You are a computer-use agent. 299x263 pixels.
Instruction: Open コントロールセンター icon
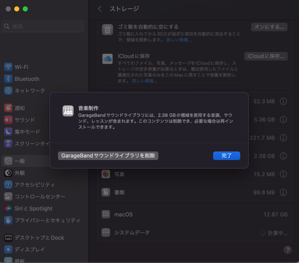click(x=8, y=197)
